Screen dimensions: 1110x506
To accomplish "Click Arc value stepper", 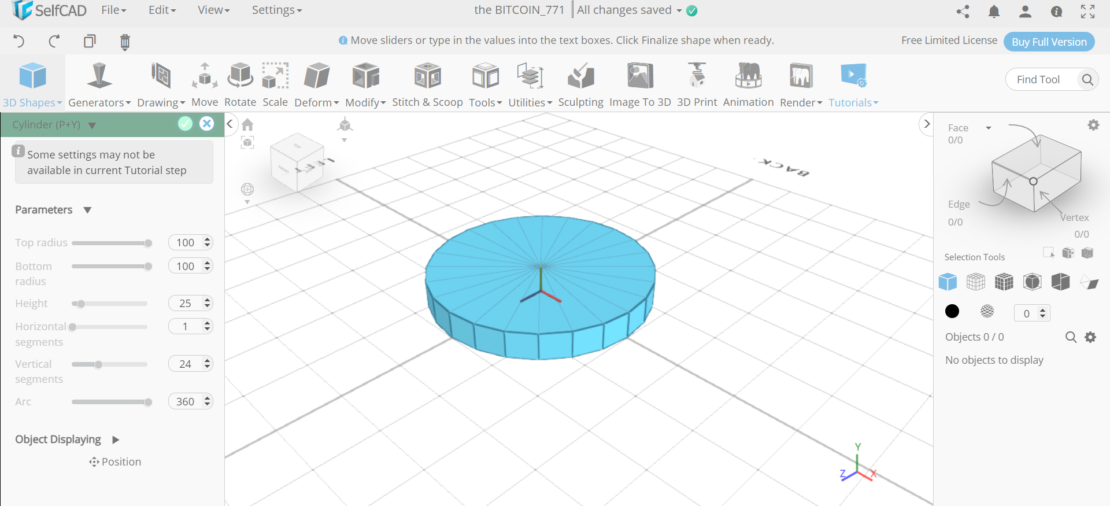I will pyautogui.click(x=208, y=401).
